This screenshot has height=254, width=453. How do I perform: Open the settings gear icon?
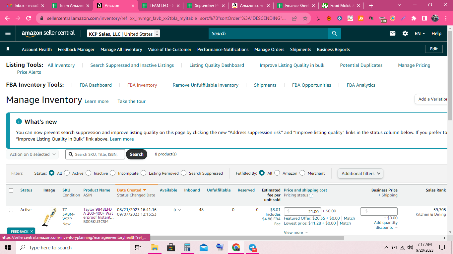click(405, 33)
